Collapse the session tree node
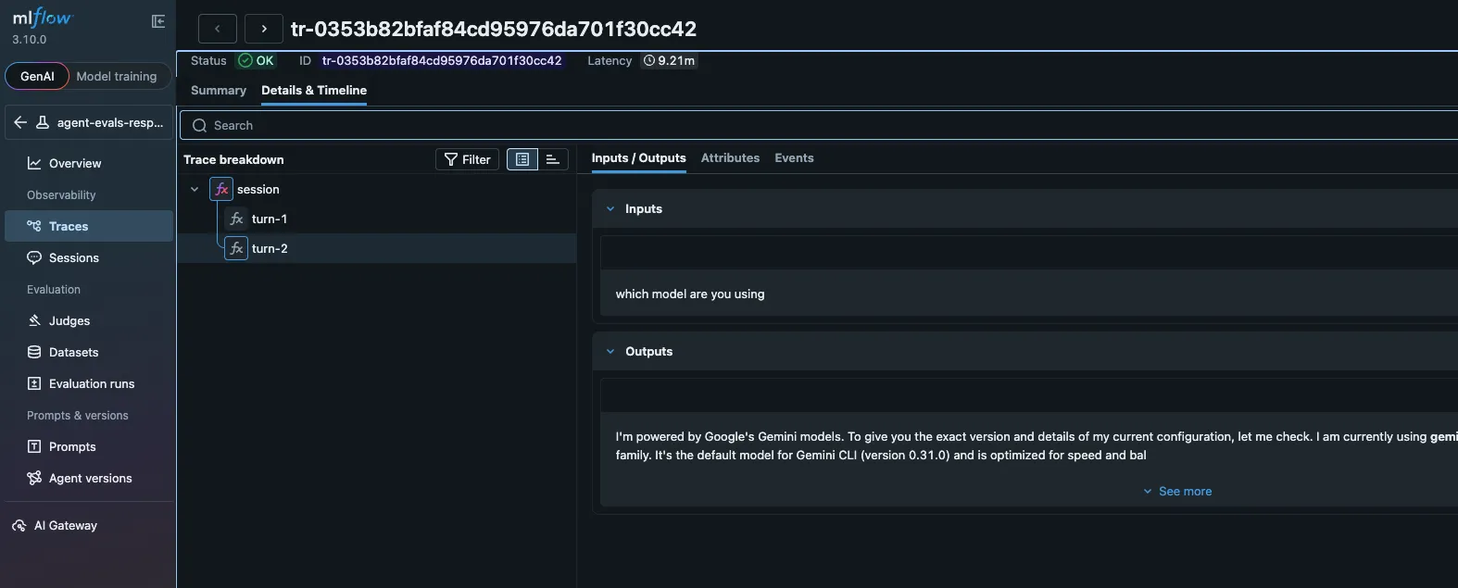This screenshot has width=1458, height=588. [x=195, y=189]
